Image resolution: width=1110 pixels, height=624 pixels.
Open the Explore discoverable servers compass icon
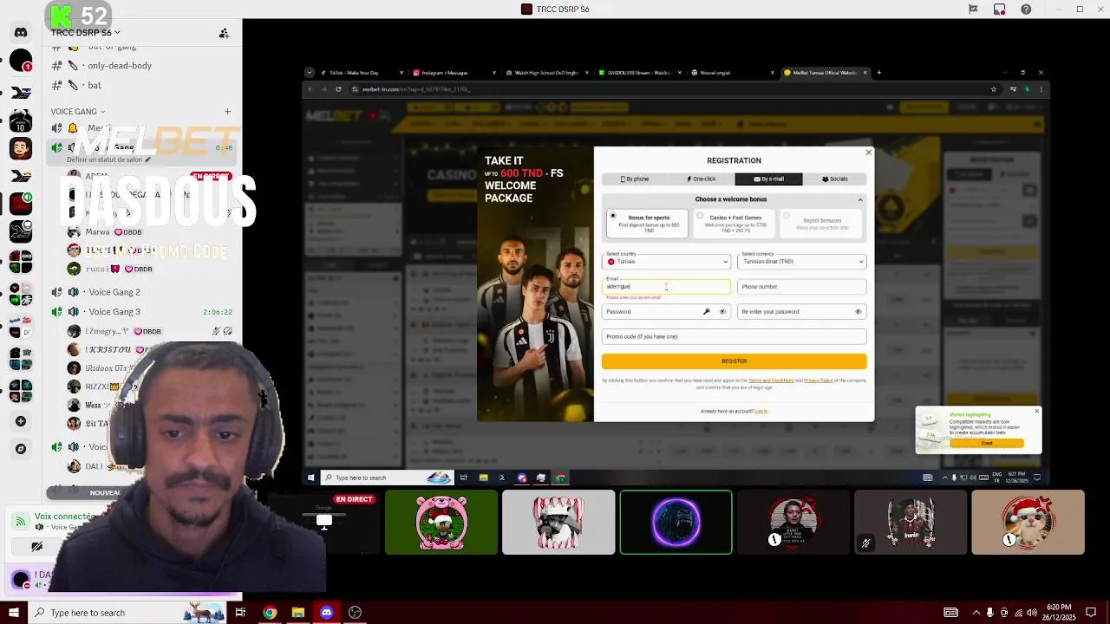(x=21, y=449)
